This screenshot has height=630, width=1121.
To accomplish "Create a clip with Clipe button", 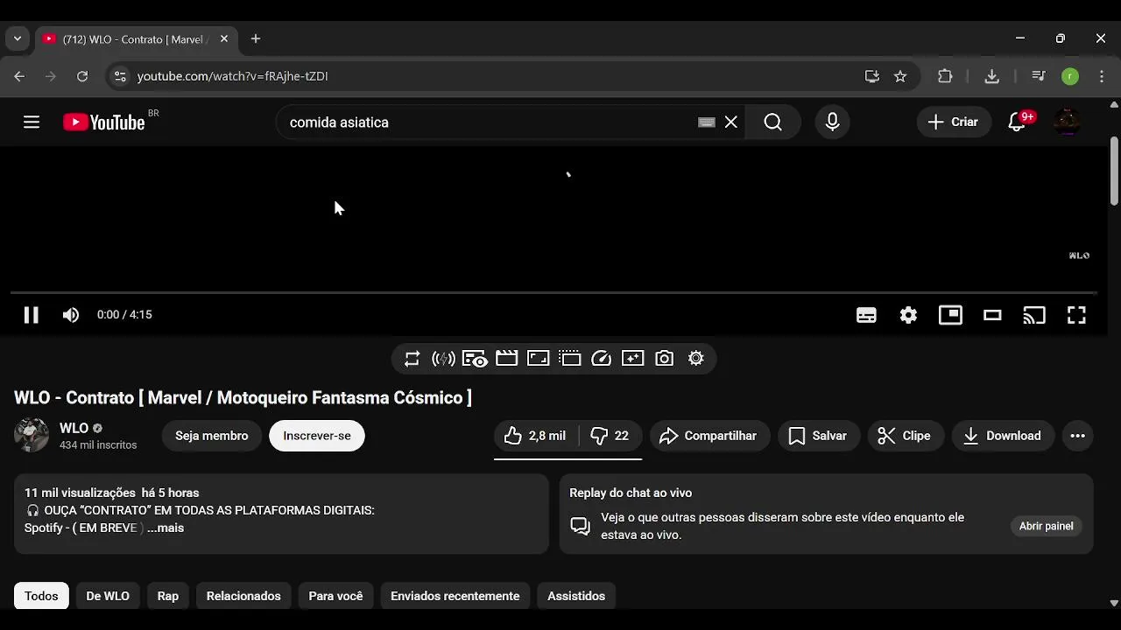I will coord(906,436).
